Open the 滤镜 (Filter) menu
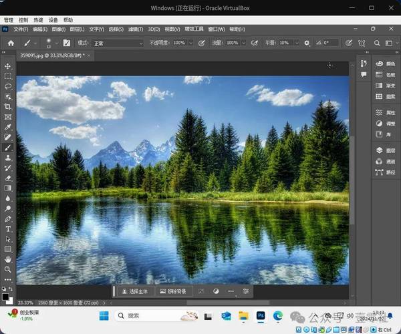The height and width of the screenshot is (334, 401). (135, 29)
